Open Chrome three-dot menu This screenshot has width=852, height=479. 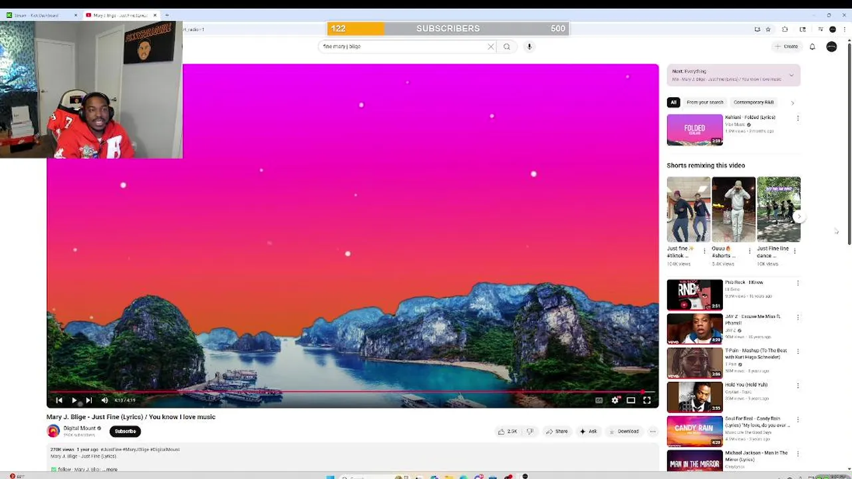coord(844,29)
